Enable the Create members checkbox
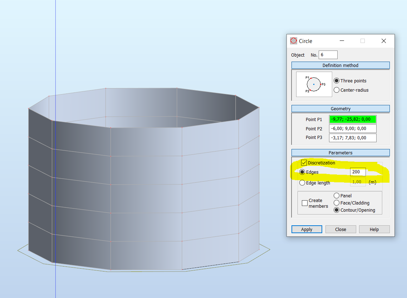 tap(304, 203)
